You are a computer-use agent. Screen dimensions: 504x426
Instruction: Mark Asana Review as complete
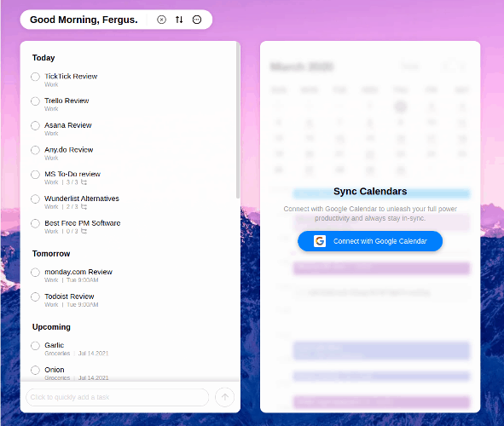point(35,125)
